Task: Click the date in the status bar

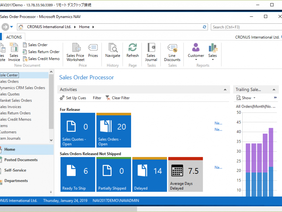Action: (x=65, y=201)
